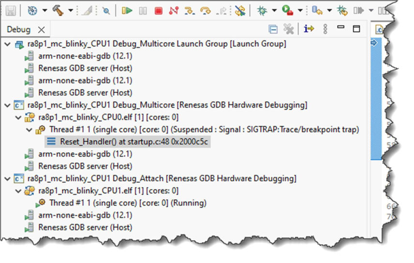Click the smart build compass icon
The height and width of the screenshot is (263, 414).
(32, 11)
